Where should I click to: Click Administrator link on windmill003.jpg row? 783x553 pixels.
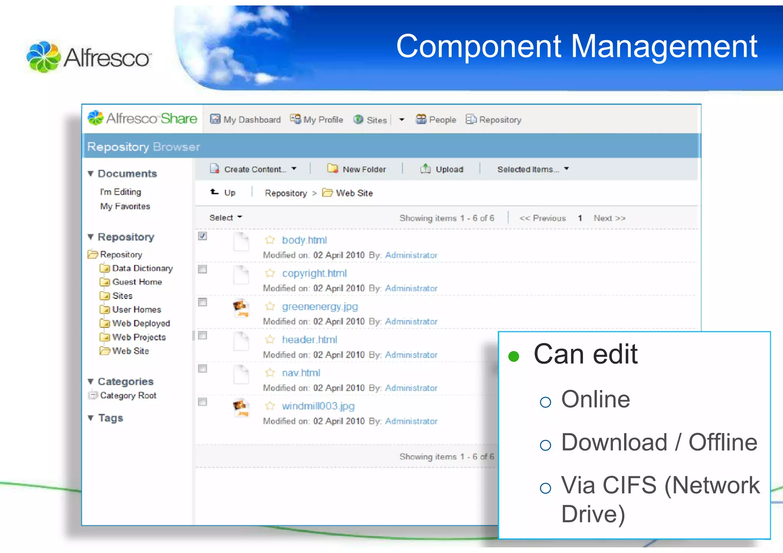pyautogui.click(x=411, y=421)
